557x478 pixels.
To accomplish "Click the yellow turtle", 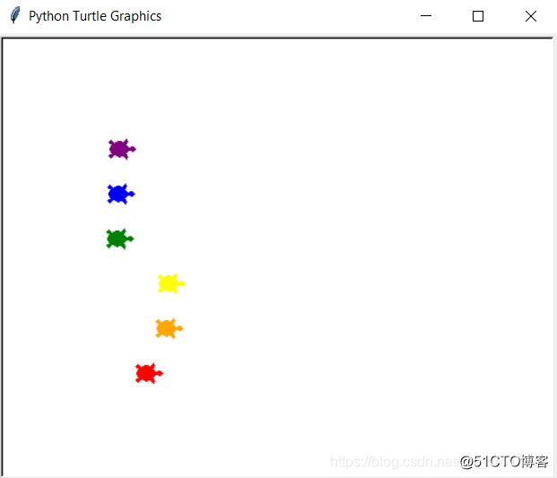I will tap(171, 283).
